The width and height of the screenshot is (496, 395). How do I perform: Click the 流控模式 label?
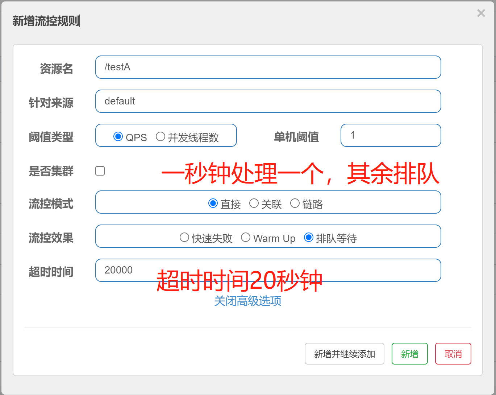click(51, 204)
